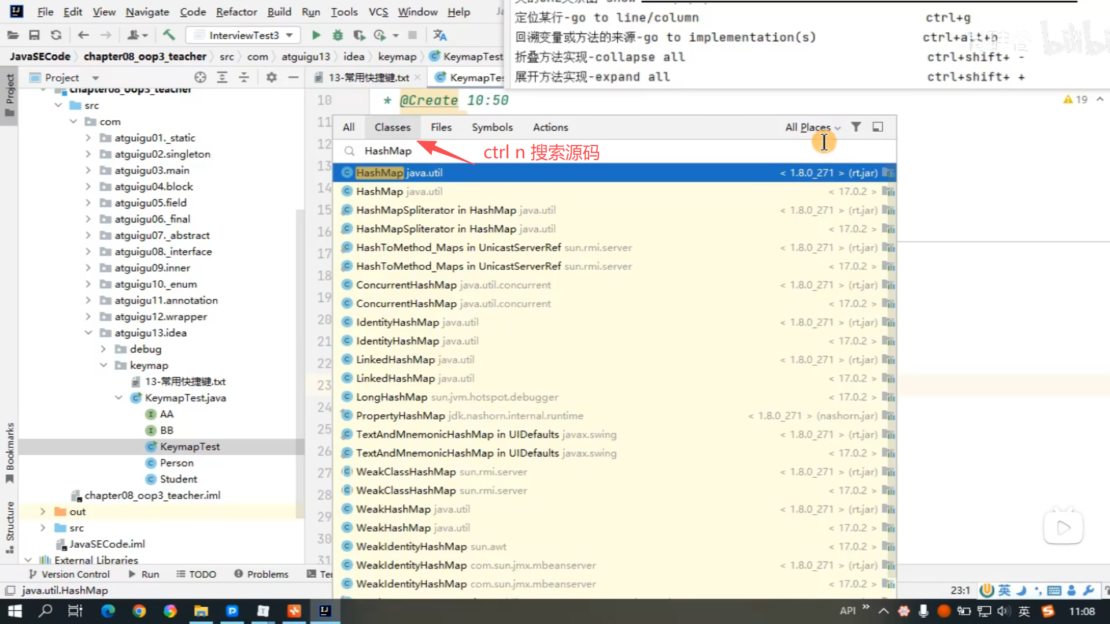The image size is (1110, 624).
Task: Click the Build hammer icon
Action: click(169, 35)
